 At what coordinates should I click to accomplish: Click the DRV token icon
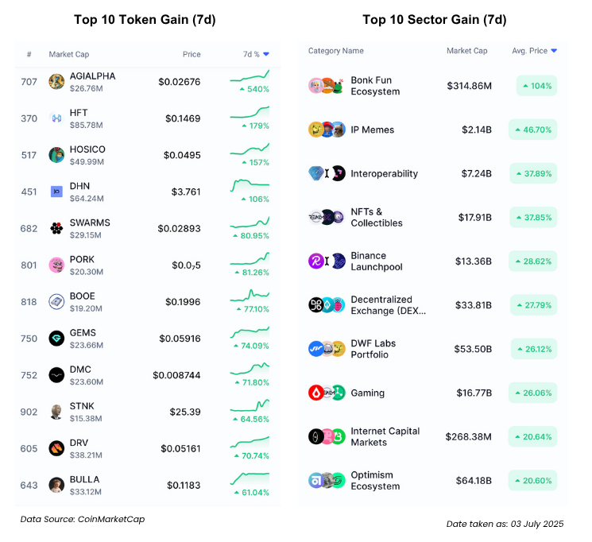pyautogui.click(x=56, y=448)
